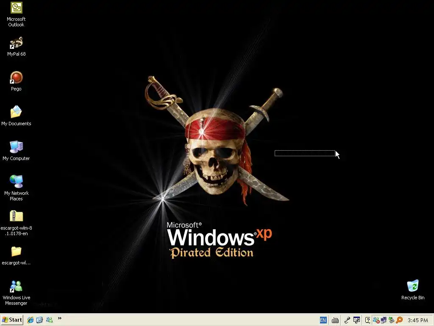Click the 3:45 PM system clock

pos(417,320)
